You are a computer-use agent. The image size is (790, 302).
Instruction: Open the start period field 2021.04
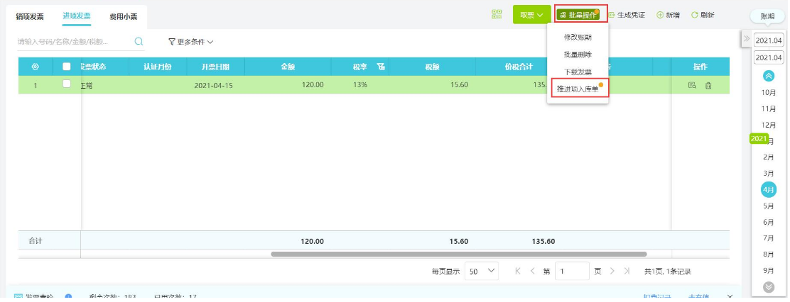[x=769, y=40]
